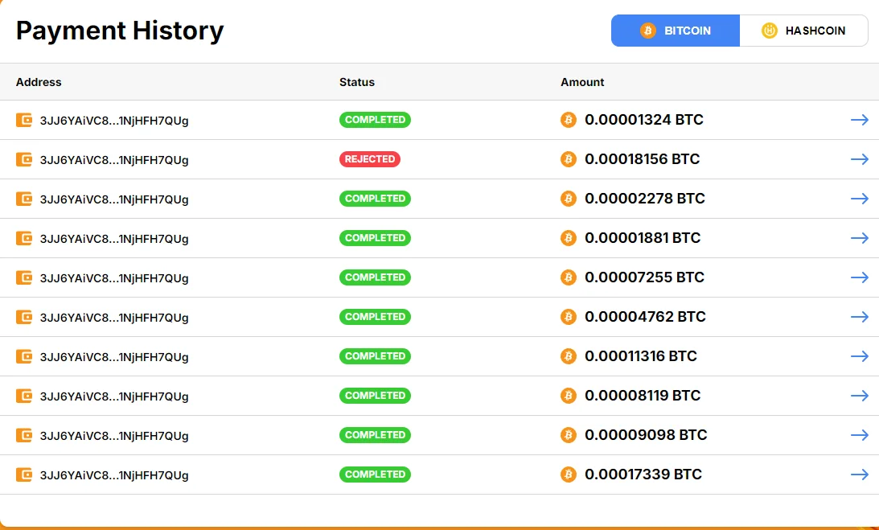Open details arrow for 0.00018156 BTC payment
The height and width of the screenshot is (530, 879).
[860, 159]
